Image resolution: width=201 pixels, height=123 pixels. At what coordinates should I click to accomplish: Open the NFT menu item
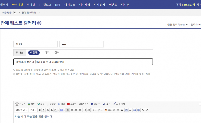tap(58, 5)
